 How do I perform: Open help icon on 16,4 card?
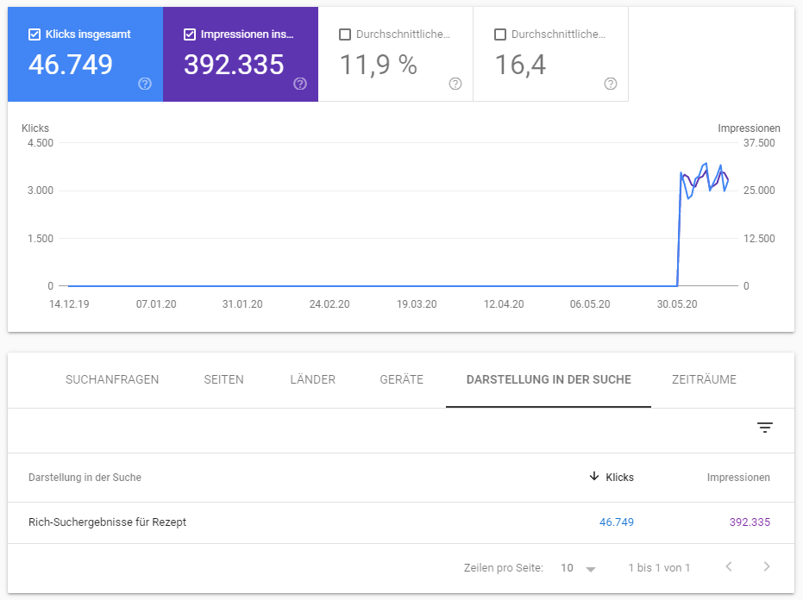tap(611, 84)
